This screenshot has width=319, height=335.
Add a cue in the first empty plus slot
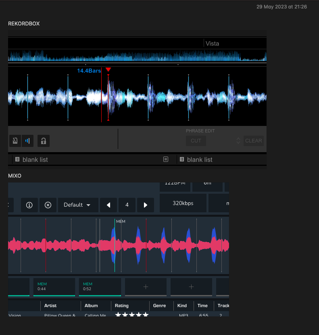coord(146,287)
